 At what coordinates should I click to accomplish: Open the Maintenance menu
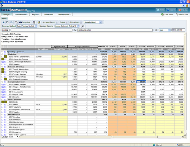click(x=65, y=14)
